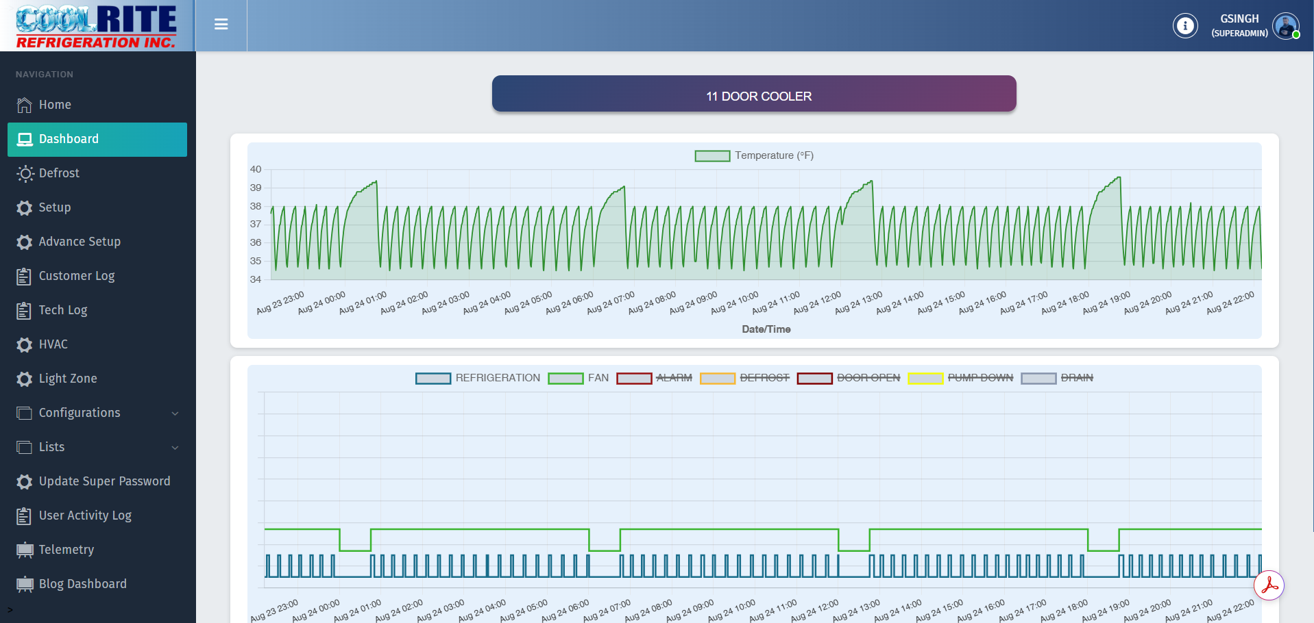This screenshot has width=1314, height=623.
Task: Toggle the ALARM dataset in legend
Action: 655,378
